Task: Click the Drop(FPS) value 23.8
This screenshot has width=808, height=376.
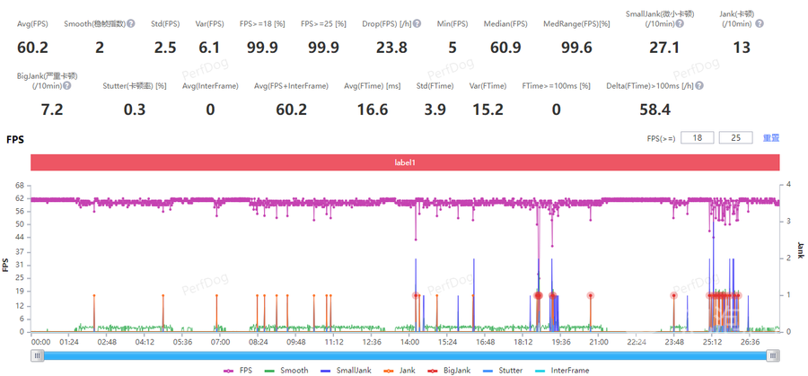Action: (x=391, y=48)
